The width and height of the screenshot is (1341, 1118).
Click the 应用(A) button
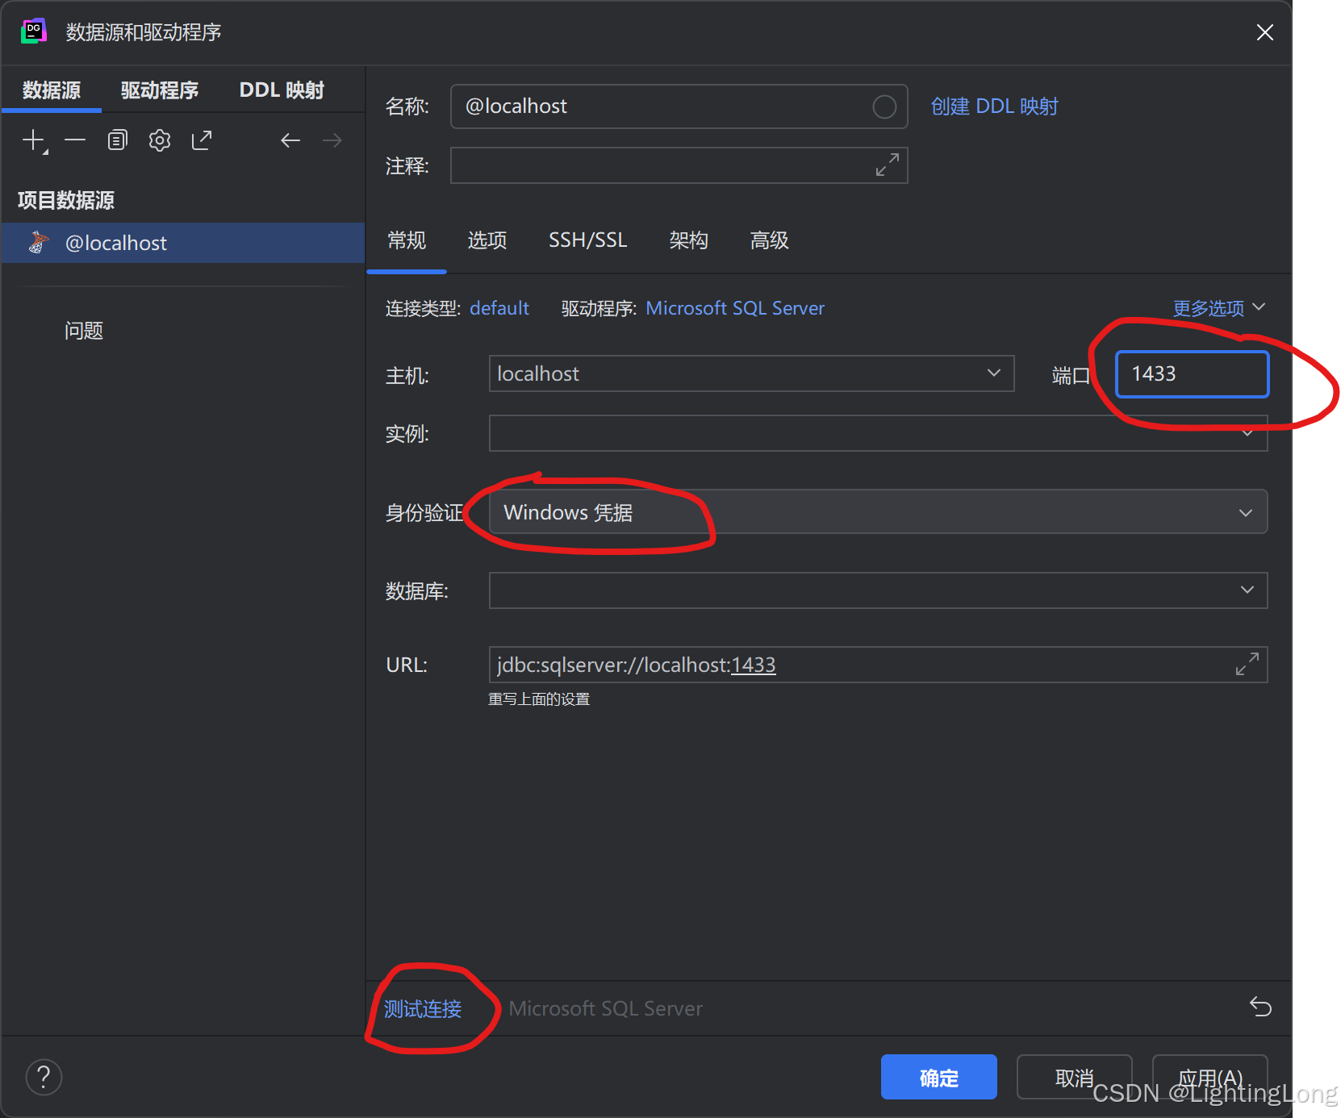tap(1209, 1077)
